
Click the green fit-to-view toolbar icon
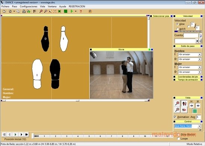coord(59,11)
